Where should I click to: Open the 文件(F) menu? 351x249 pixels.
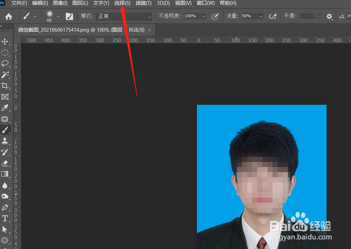click(x=19, y=3)
